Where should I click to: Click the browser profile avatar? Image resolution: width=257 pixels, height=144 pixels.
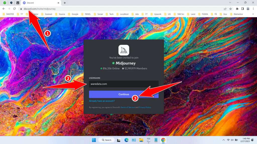point(248,8)
